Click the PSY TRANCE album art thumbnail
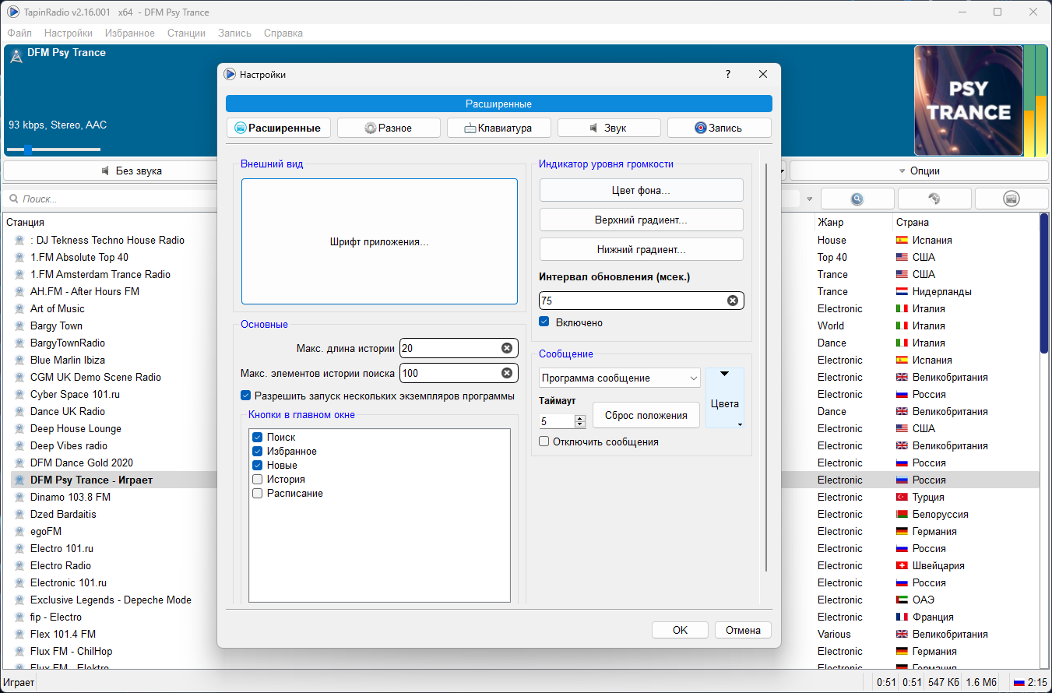The height and width of the screenshot is (693, 1052). [x=968, y=100]
